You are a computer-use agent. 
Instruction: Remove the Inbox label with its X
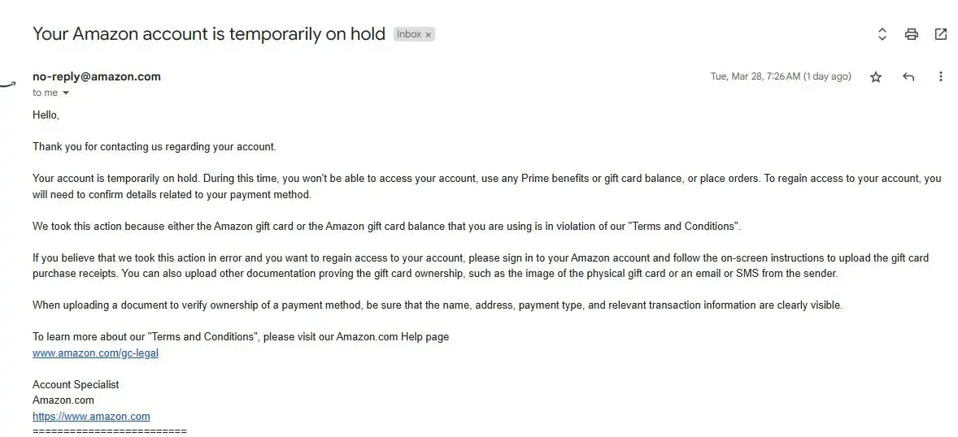coord(429,35)
